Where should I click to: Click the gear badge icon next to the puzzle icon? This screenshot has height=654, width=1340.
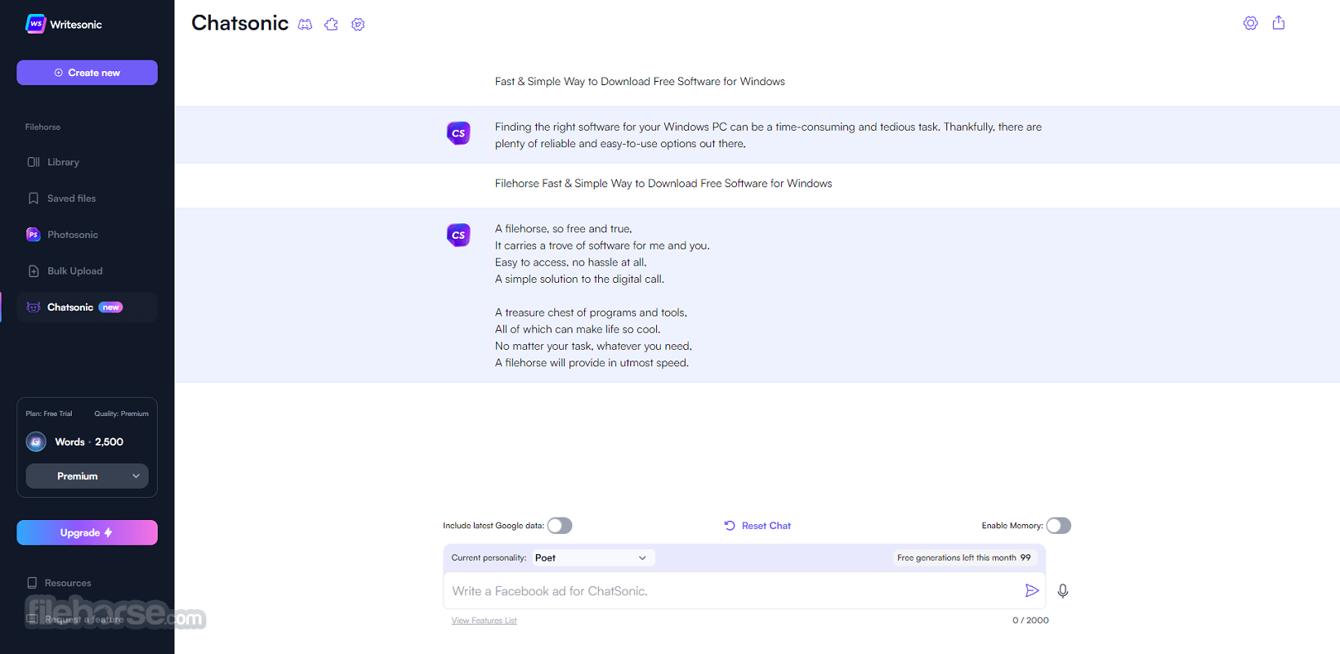point(358,25)
